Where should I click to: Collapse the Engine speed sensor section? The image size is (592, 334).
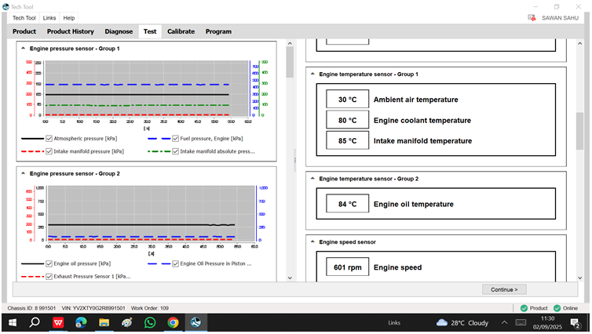tap(312, 241)
